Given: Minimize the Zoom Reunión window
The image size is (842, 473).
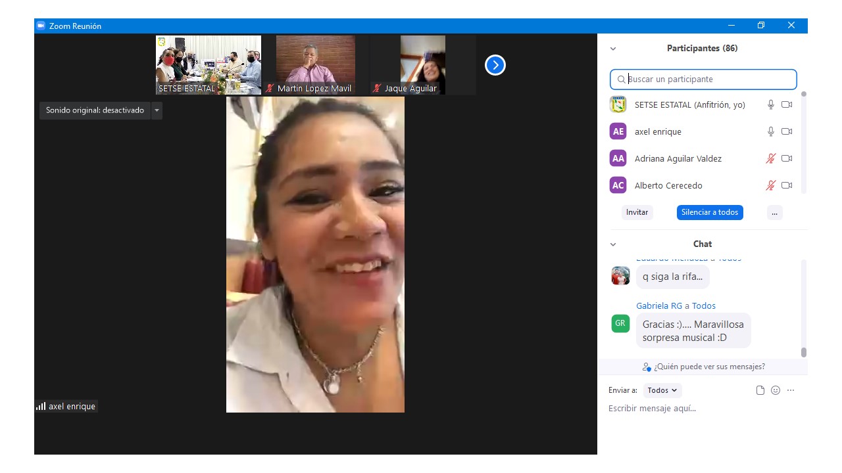Looking at the screenshot, I should pyautogui.click(x=731, y=26).
